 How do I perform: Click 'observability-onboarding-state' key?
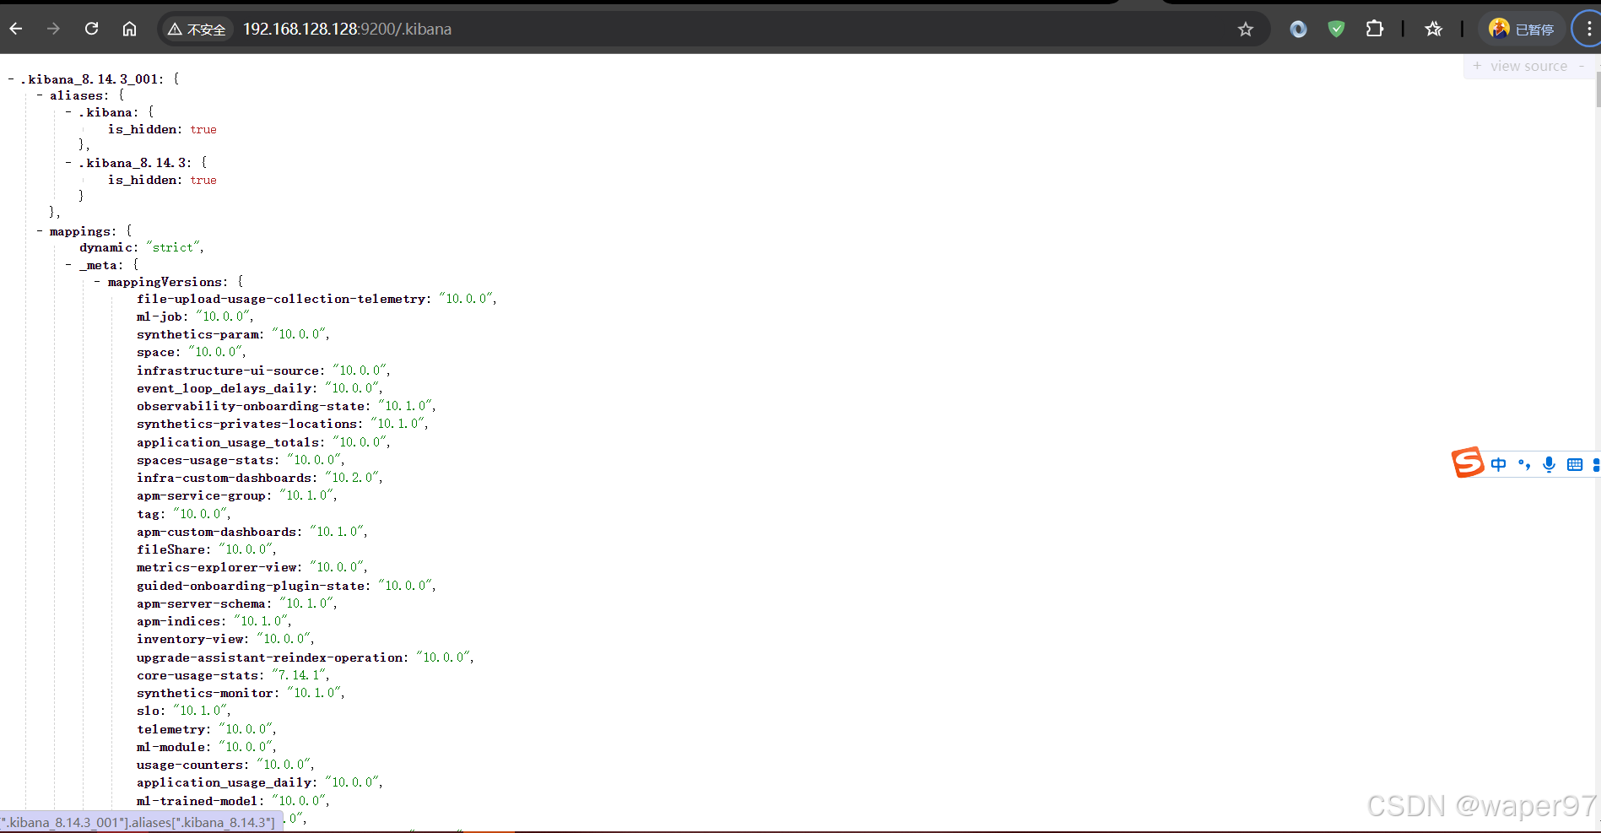click(251, 406)
